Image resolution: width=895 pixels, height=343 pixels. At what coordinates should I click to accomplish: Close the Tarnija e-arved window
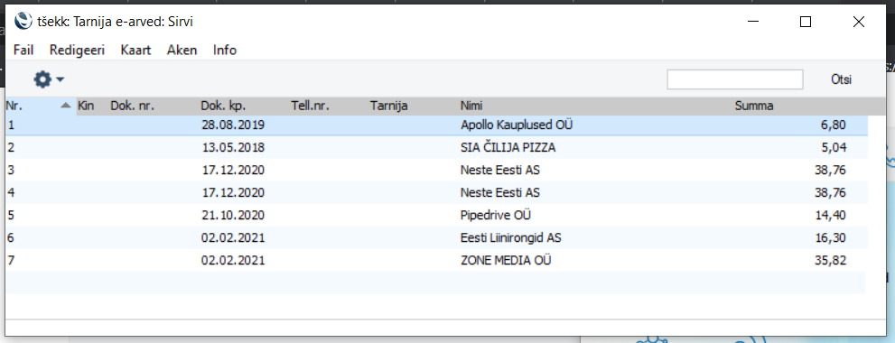pyautogui.click(x=859, y=22)
